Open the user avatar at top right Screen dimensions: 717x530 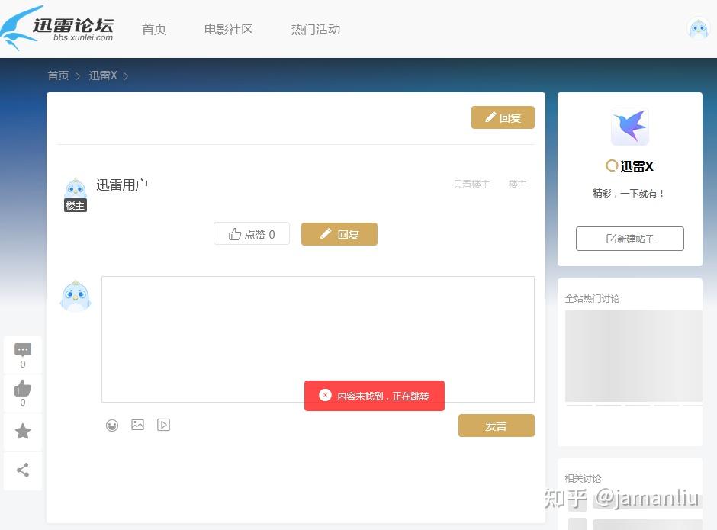[x=698, y=28]
